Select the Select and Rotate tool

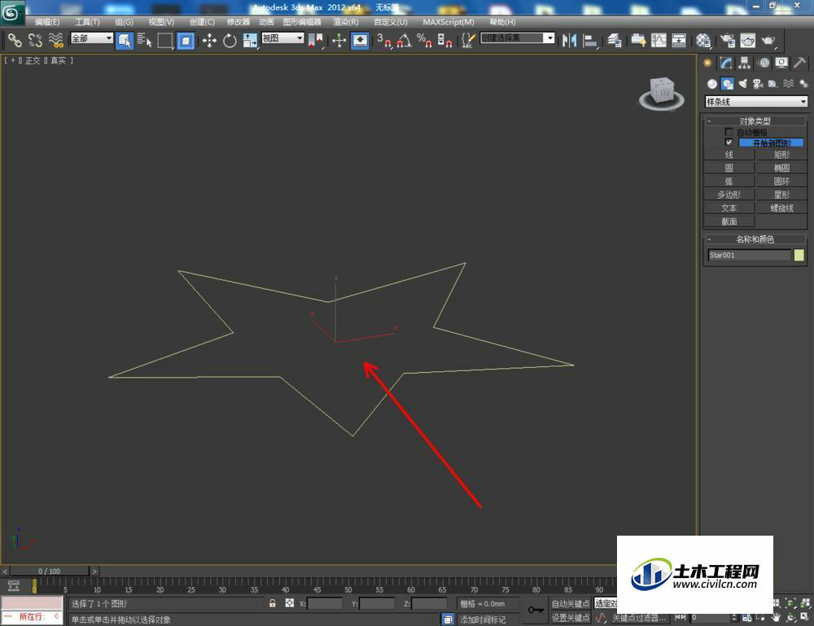[x=230, y=41]
